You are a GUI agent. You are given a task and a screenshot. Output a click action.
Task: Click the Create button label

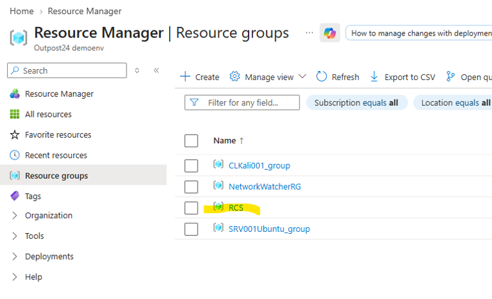click(x=207, y=77)
